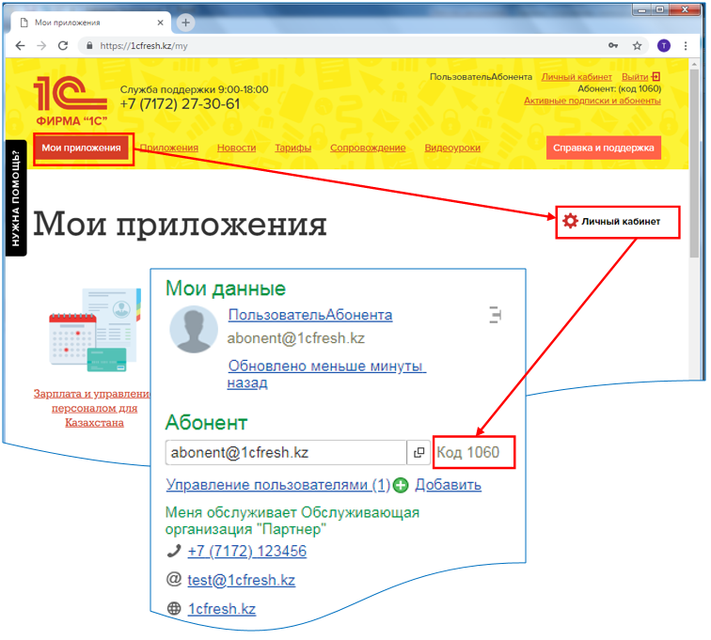The image size is (711, 640).
Task: Click the Справка и поддержка button
Action: click(x=604, y=148)
